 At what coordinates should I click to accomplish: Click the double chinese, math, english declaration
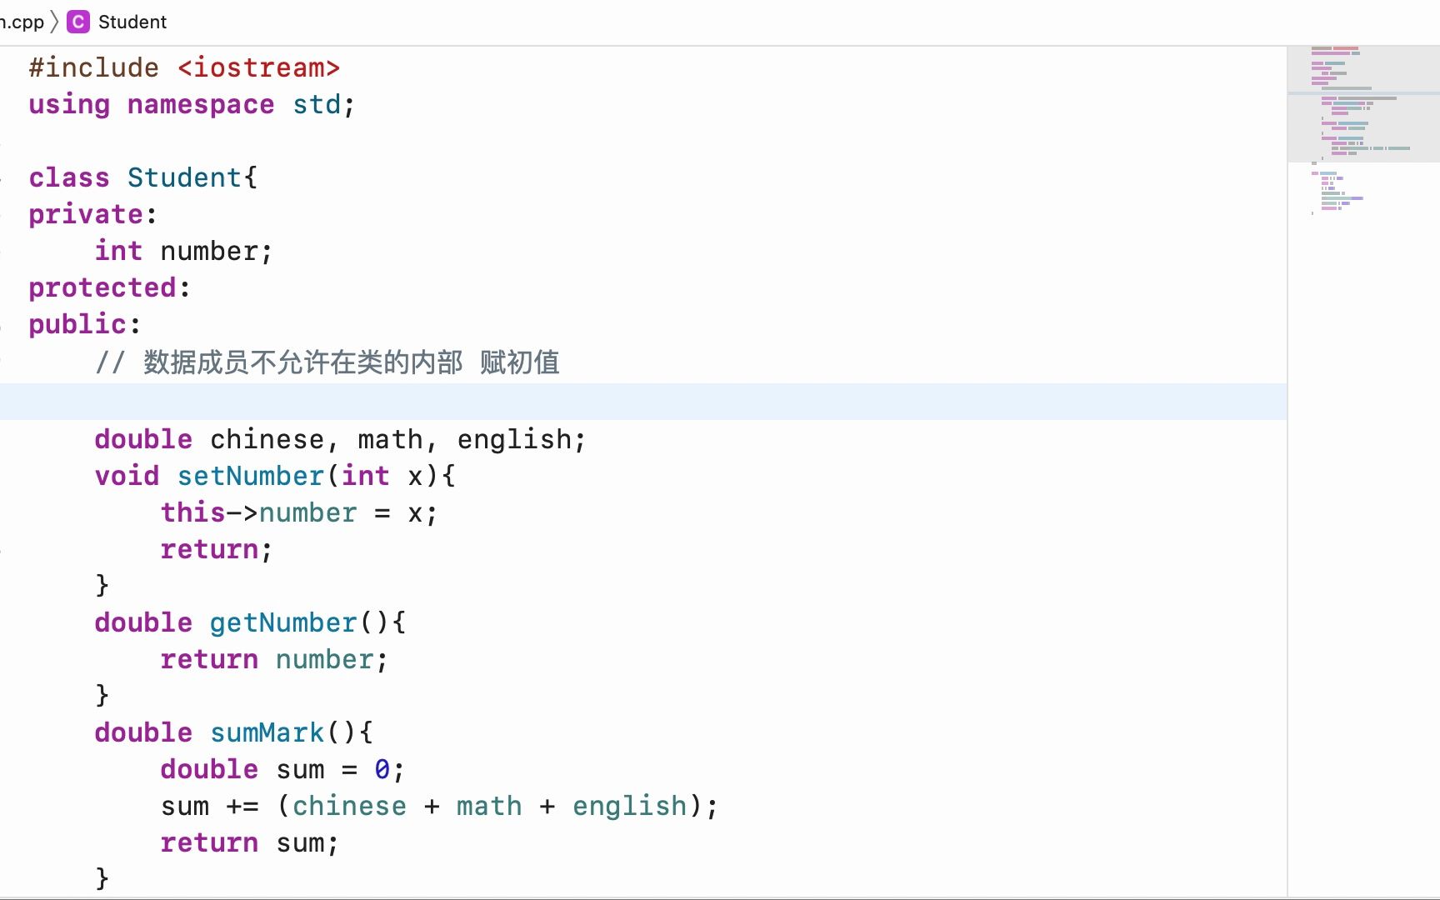coord(339,439)
